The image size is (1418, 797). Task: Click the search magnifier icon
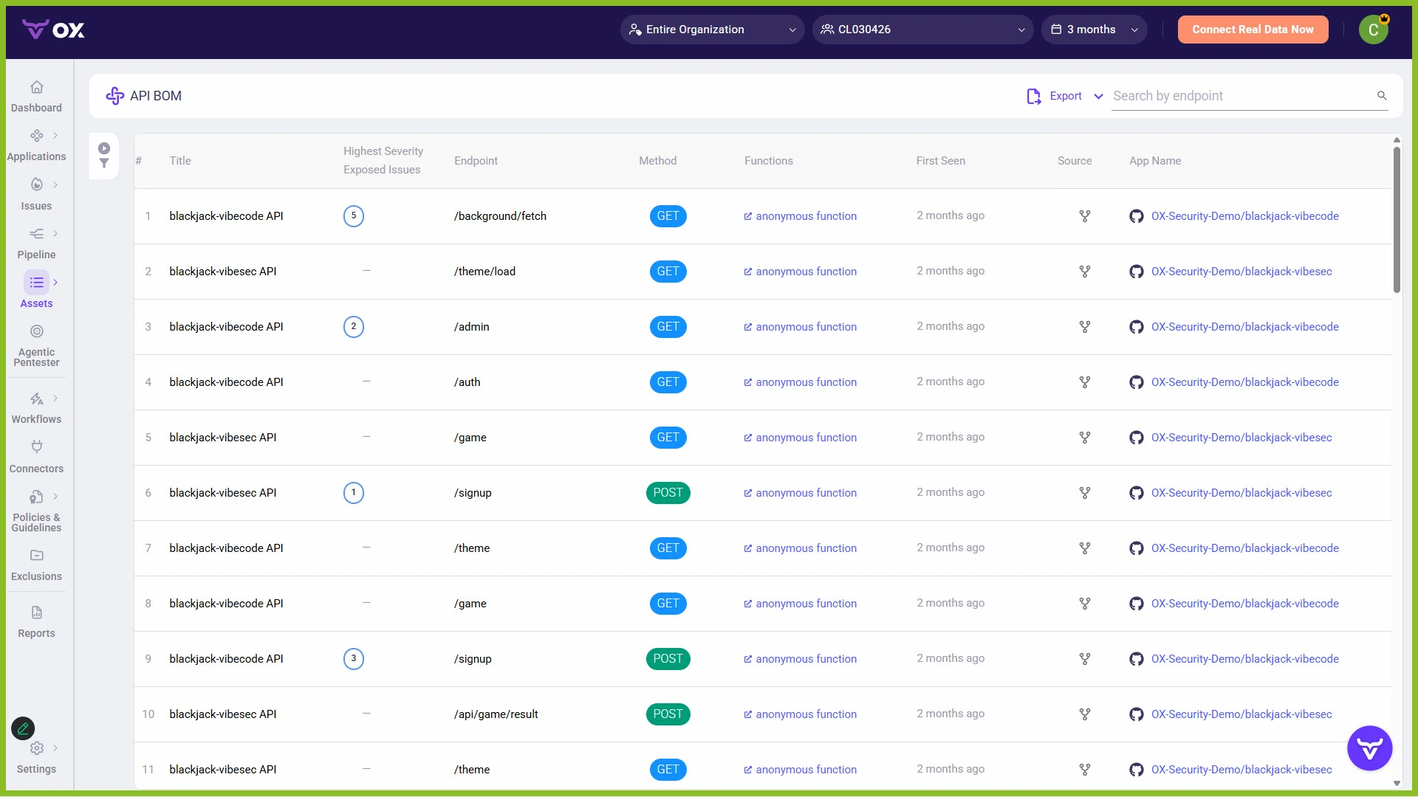1382,96
